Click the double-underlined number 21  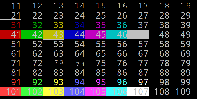click(16, 16)
